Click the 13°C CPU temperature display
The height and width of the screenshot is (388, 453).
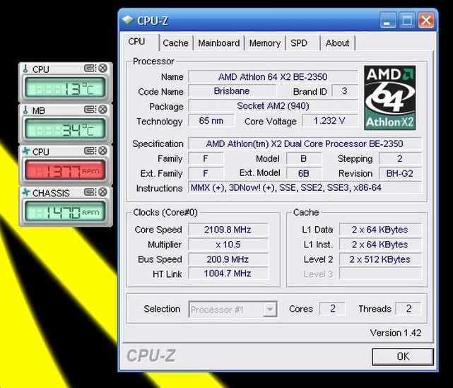[x=65, y=88]
